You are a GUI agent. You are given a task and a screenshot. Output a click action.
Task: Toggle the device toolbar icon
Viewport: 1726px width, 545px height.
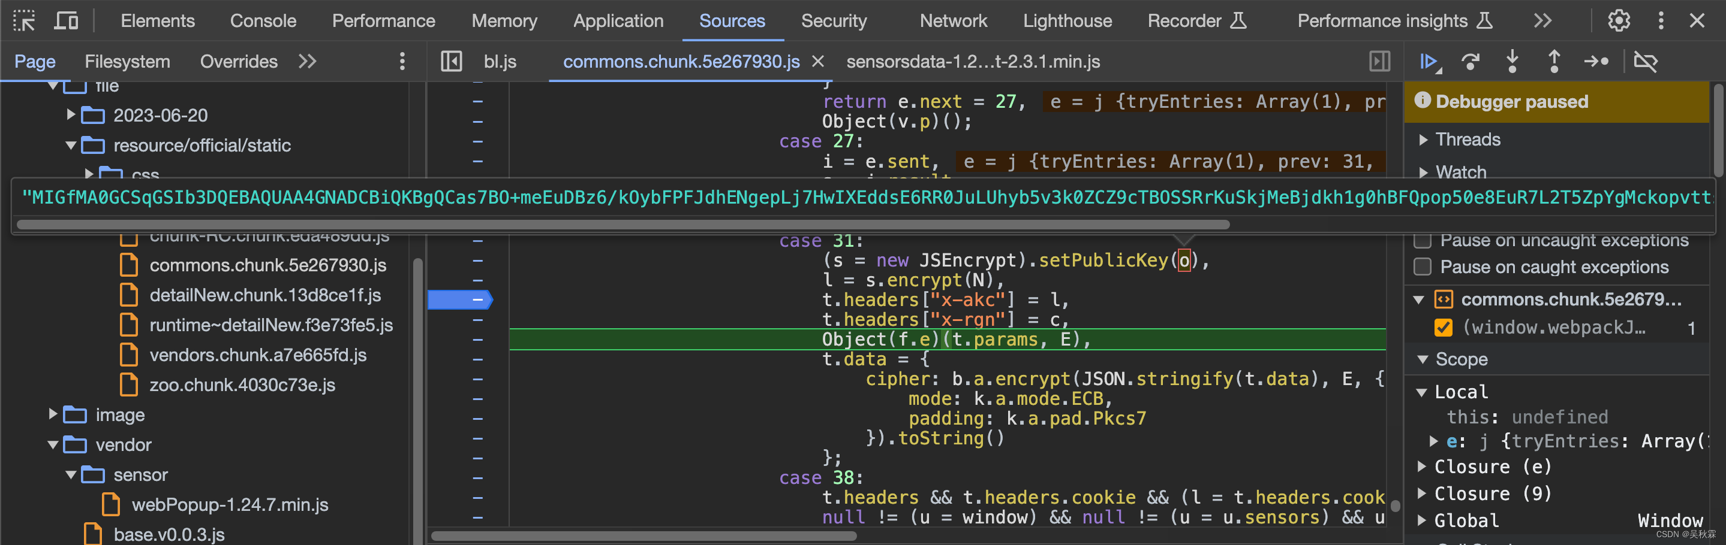click(65, 21)
